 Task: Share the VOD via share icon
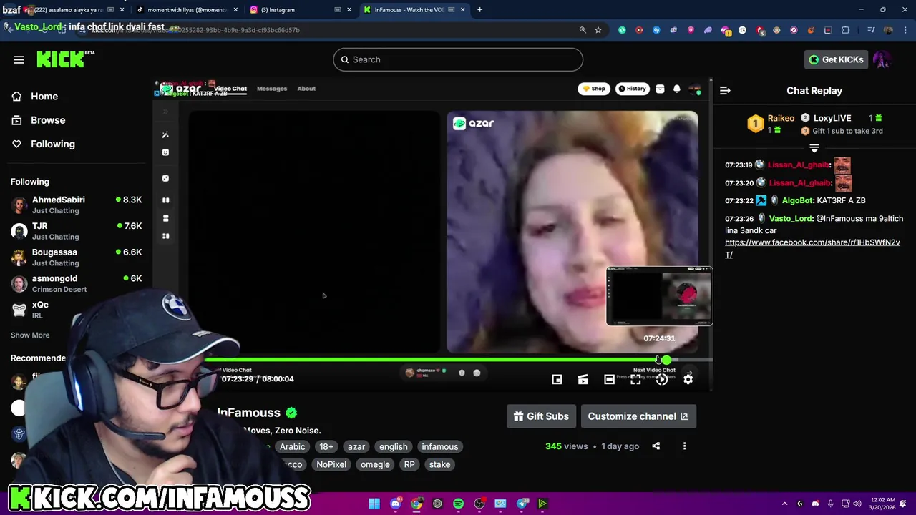click(x=656, y=446)
